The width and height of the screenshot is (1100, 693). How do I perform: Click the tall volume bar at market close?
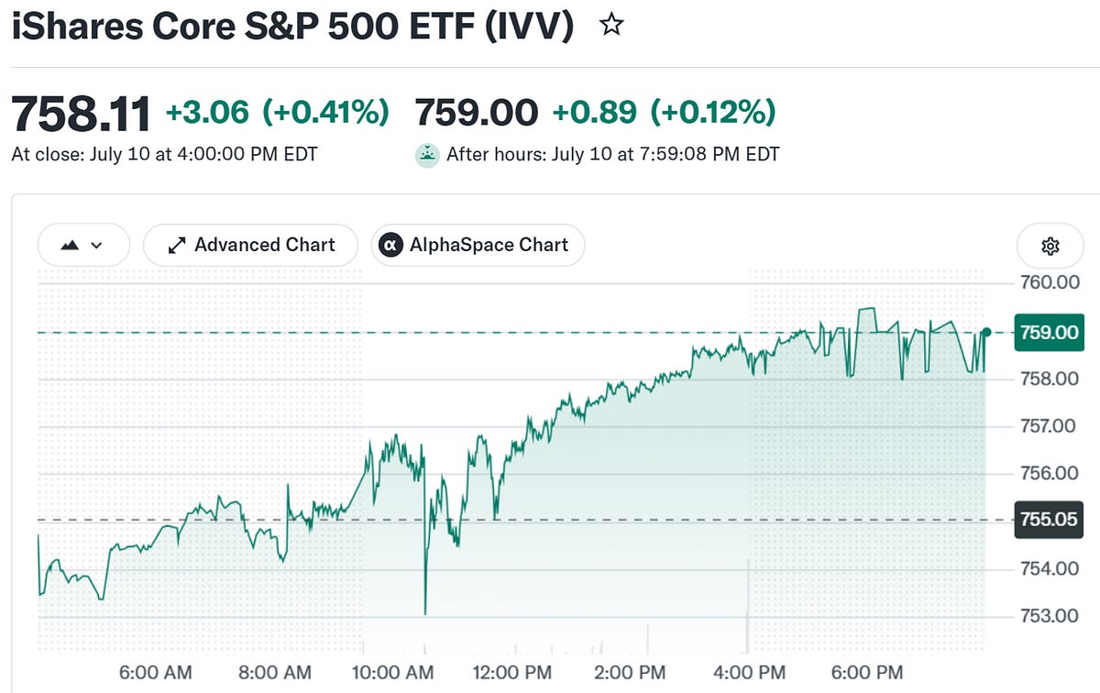click(749, 604)
